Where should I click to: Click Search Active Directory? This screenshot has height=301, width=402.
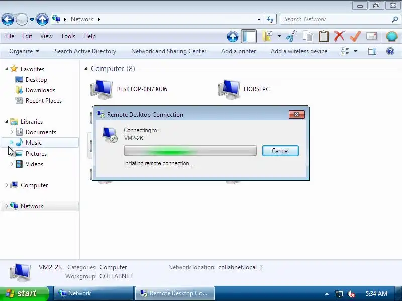click(x=85, y=51)
